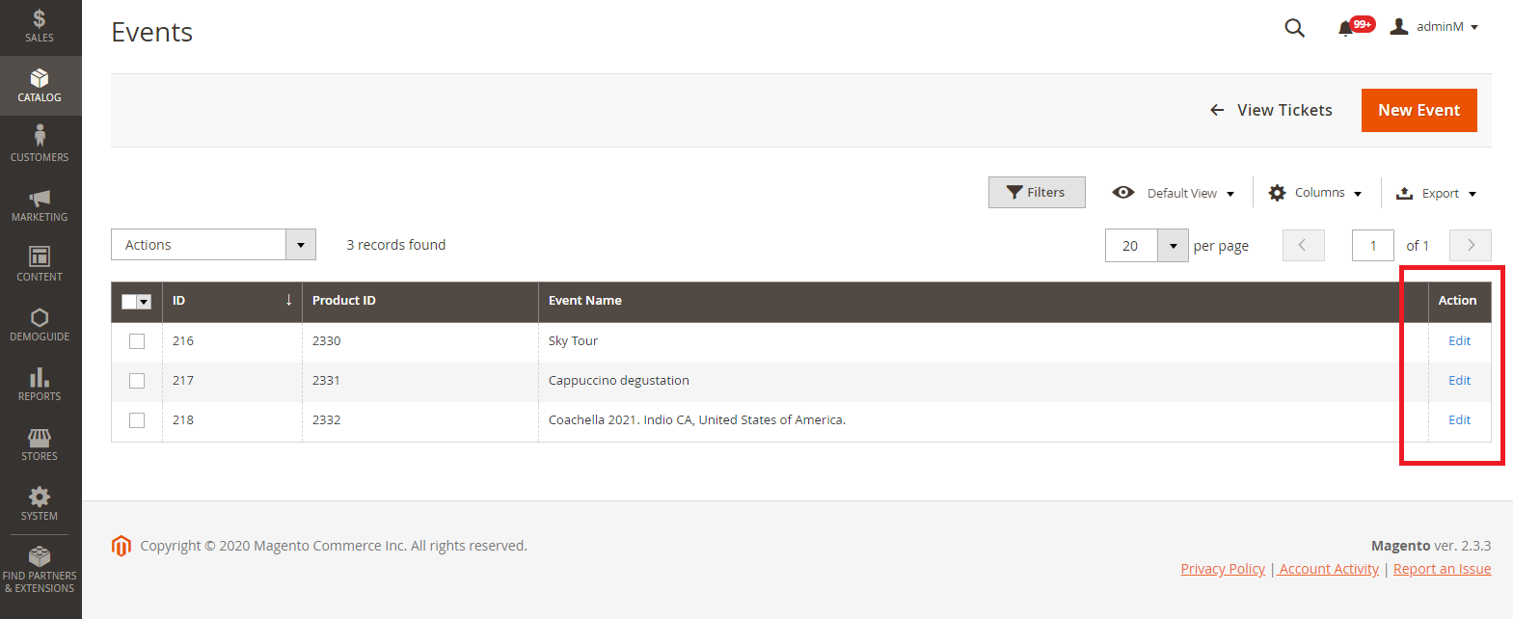
Task: Click the New Event button
Action: pos(1418,110)
